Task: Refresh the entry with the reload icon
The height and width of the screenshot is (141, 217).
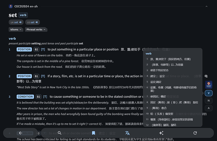Action: [x=195, y=133]
